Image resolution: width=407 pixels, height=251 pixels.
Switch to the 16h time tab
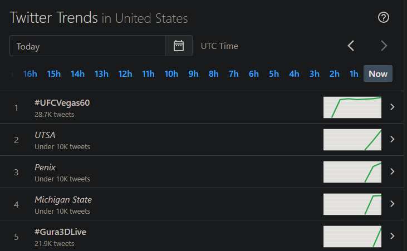tap(30, 74)
